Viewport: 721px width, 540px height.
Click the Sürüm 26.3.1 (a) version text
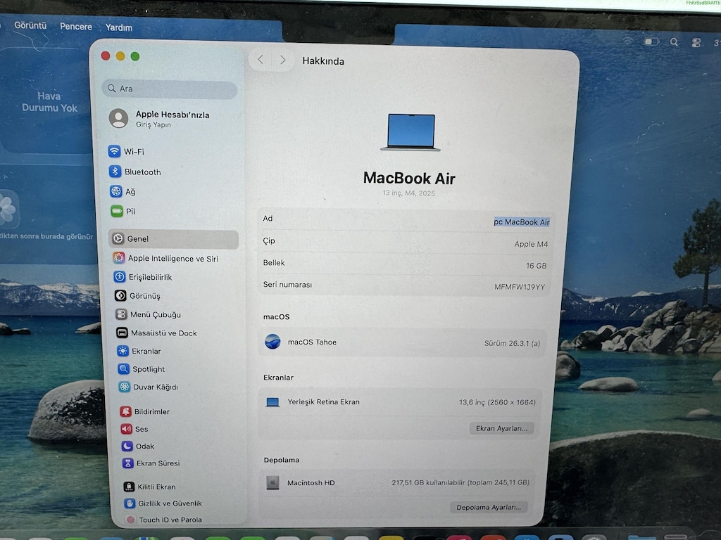tap(512, 343)
